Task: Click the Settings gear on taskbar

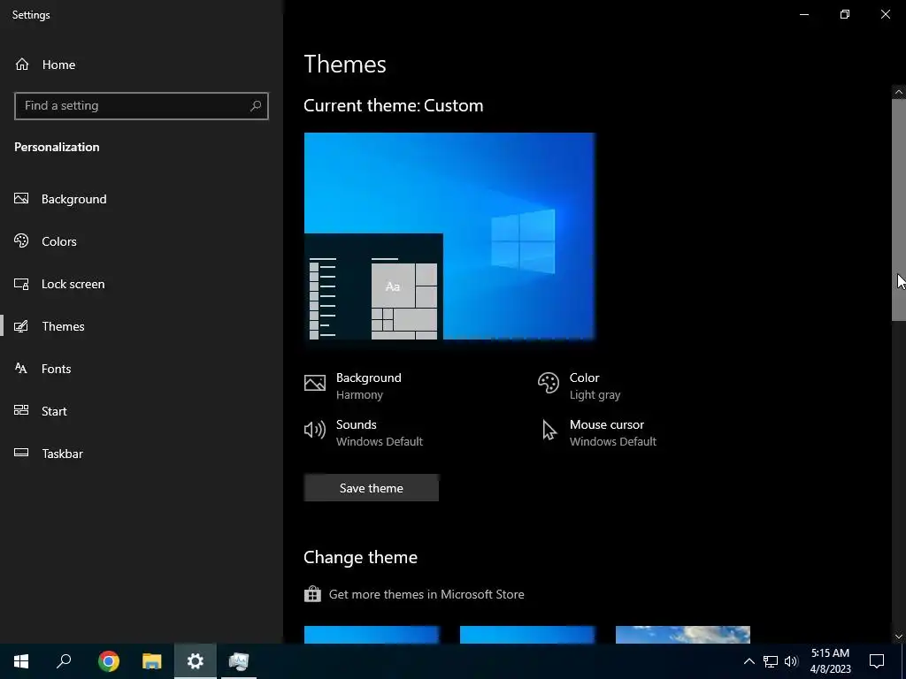Action: point(196,661)
